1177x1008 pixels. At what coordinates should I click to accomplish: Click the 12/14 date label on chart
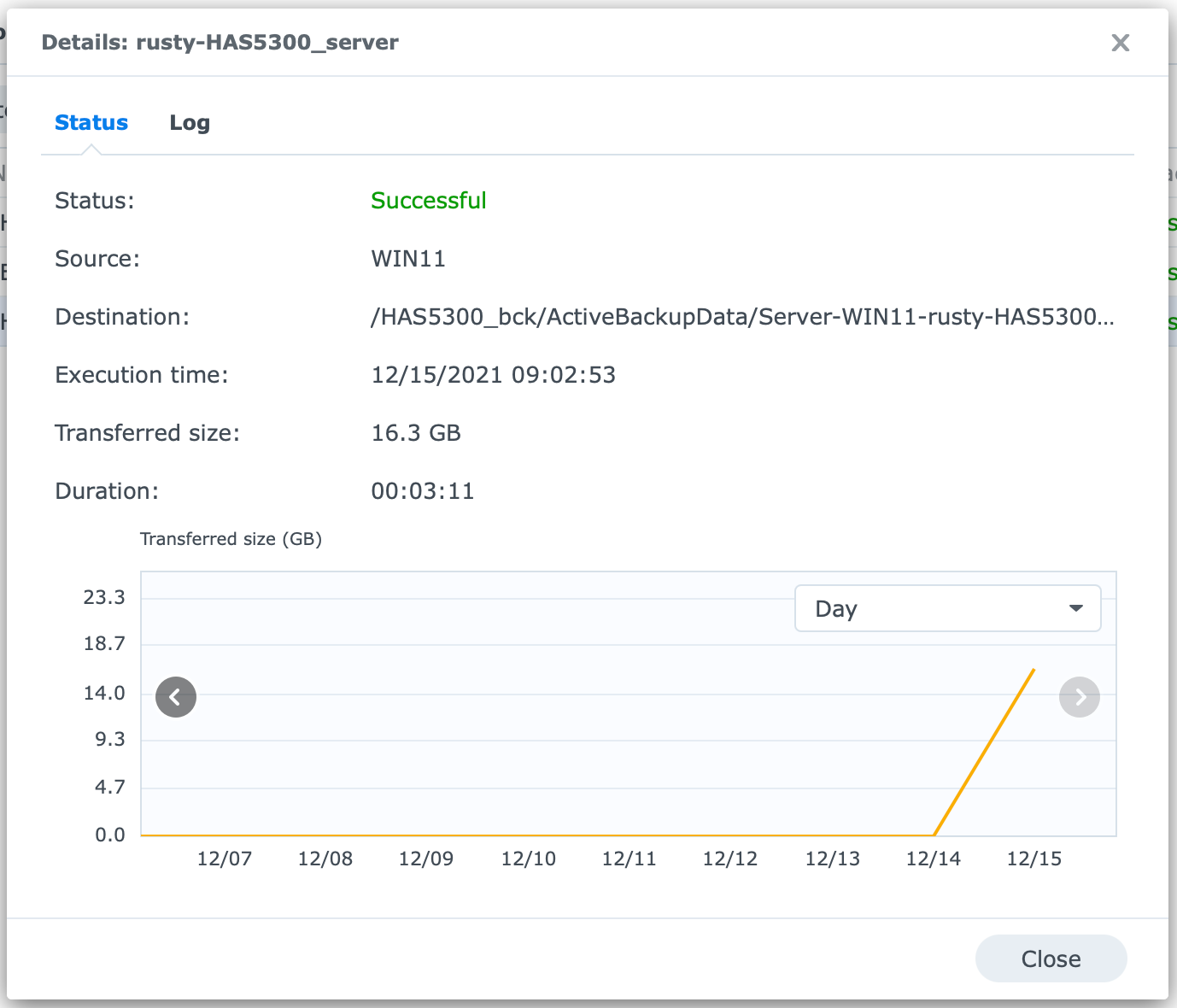click(933, 859)
